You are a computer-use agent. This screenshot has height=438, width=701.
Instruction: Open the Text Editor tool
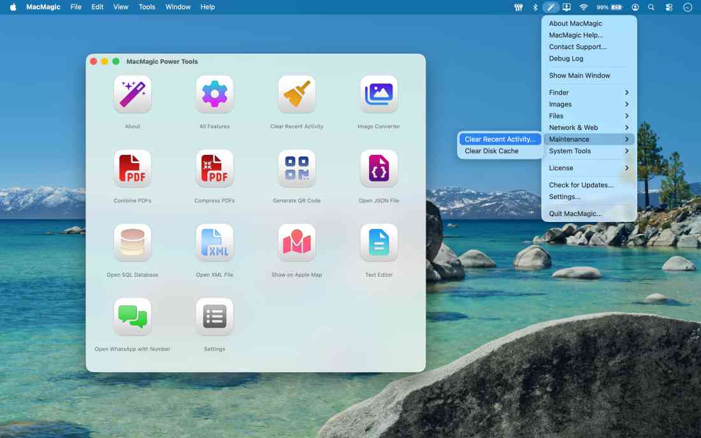(x=379, y=242)
